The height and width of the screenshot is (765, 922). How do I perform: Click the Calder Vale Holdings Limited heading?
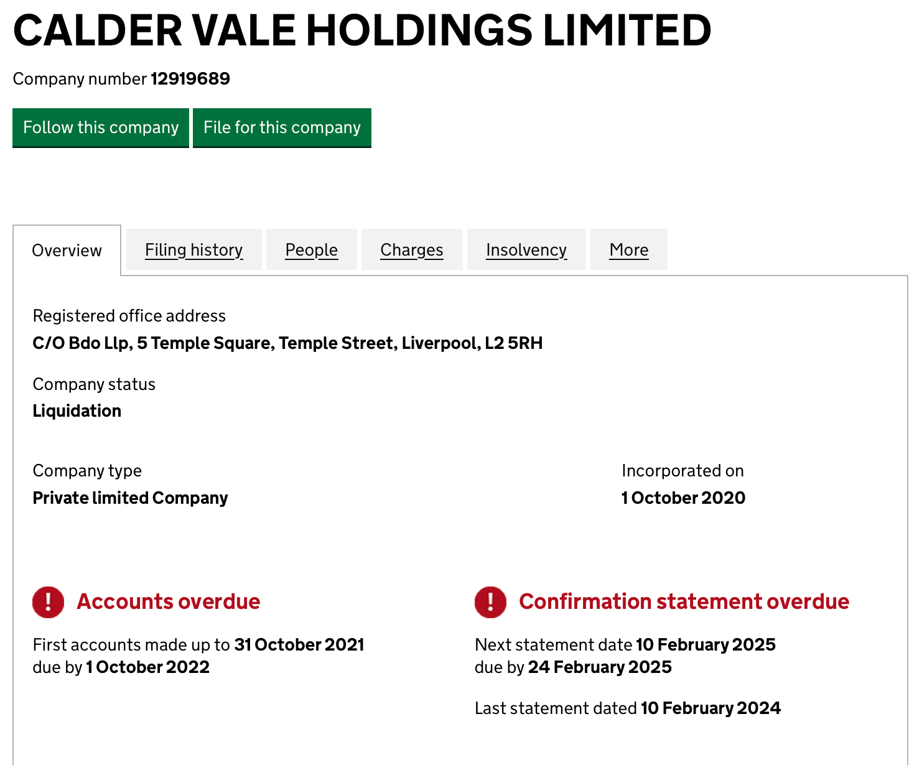coord(361,30)
